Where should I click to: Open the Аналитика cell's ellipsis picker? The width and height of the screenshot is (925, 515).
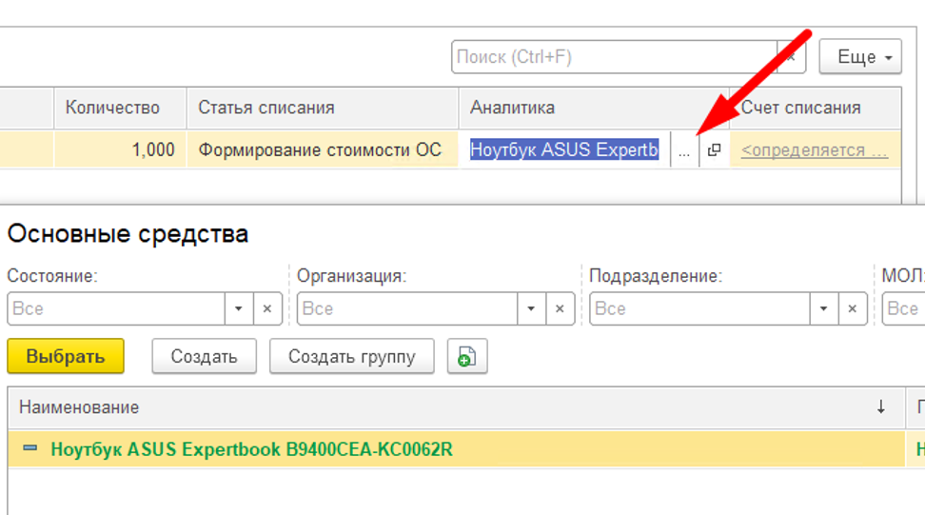click(684, 150)
